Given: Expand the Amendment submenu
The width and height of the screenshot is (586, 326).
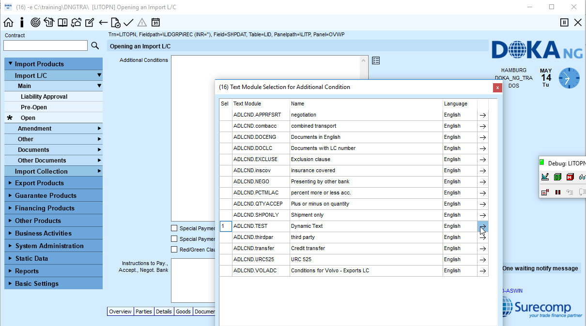Looking at the screenshot, I should [x=53, y=129].
